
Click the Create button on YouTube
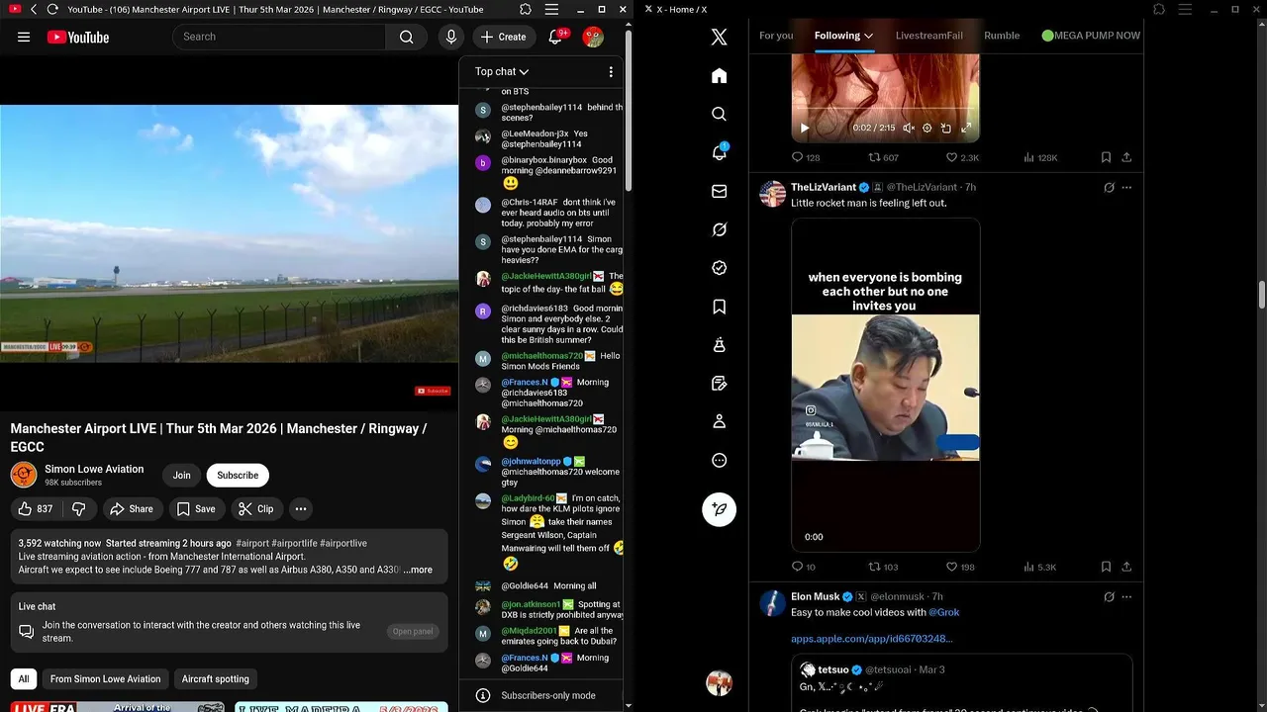tap(504, 37)
